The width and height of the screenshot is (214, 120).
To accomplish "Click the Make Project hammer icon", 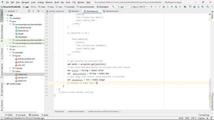I will click(x=113, y=7).
